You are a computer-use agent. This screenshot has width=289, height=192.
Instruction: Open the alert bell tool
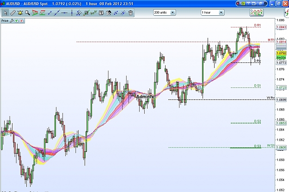pyautogui.click(x=20, y=13)
